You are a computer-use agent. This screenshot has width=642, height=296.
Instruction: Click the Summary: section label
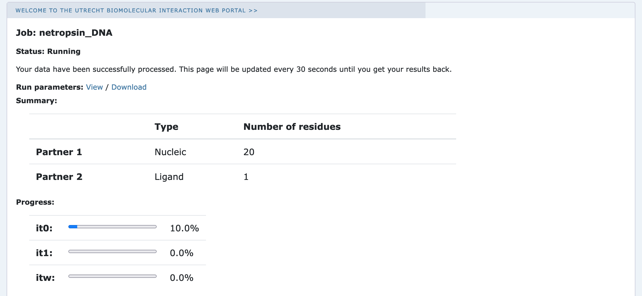click(36, 101)
